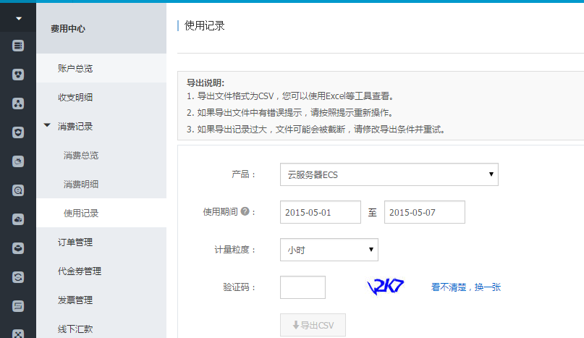584x338 pixels.
Task: Click the help icon next to 使用期间
Action: 245,212
